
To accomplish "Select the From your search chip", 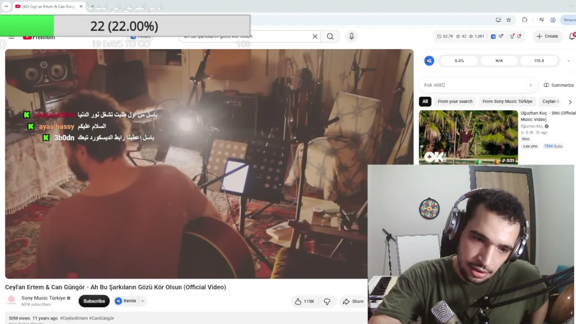I will tap(455, 101).
